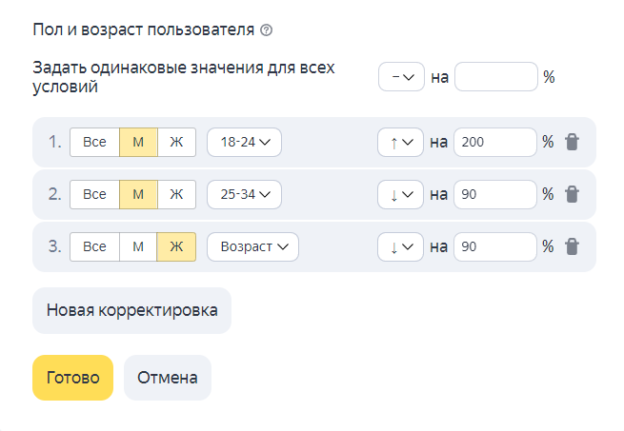This screenshot has height=431, width=624.
Task: Select gender М in row 1
Action: tap(138, 142)
